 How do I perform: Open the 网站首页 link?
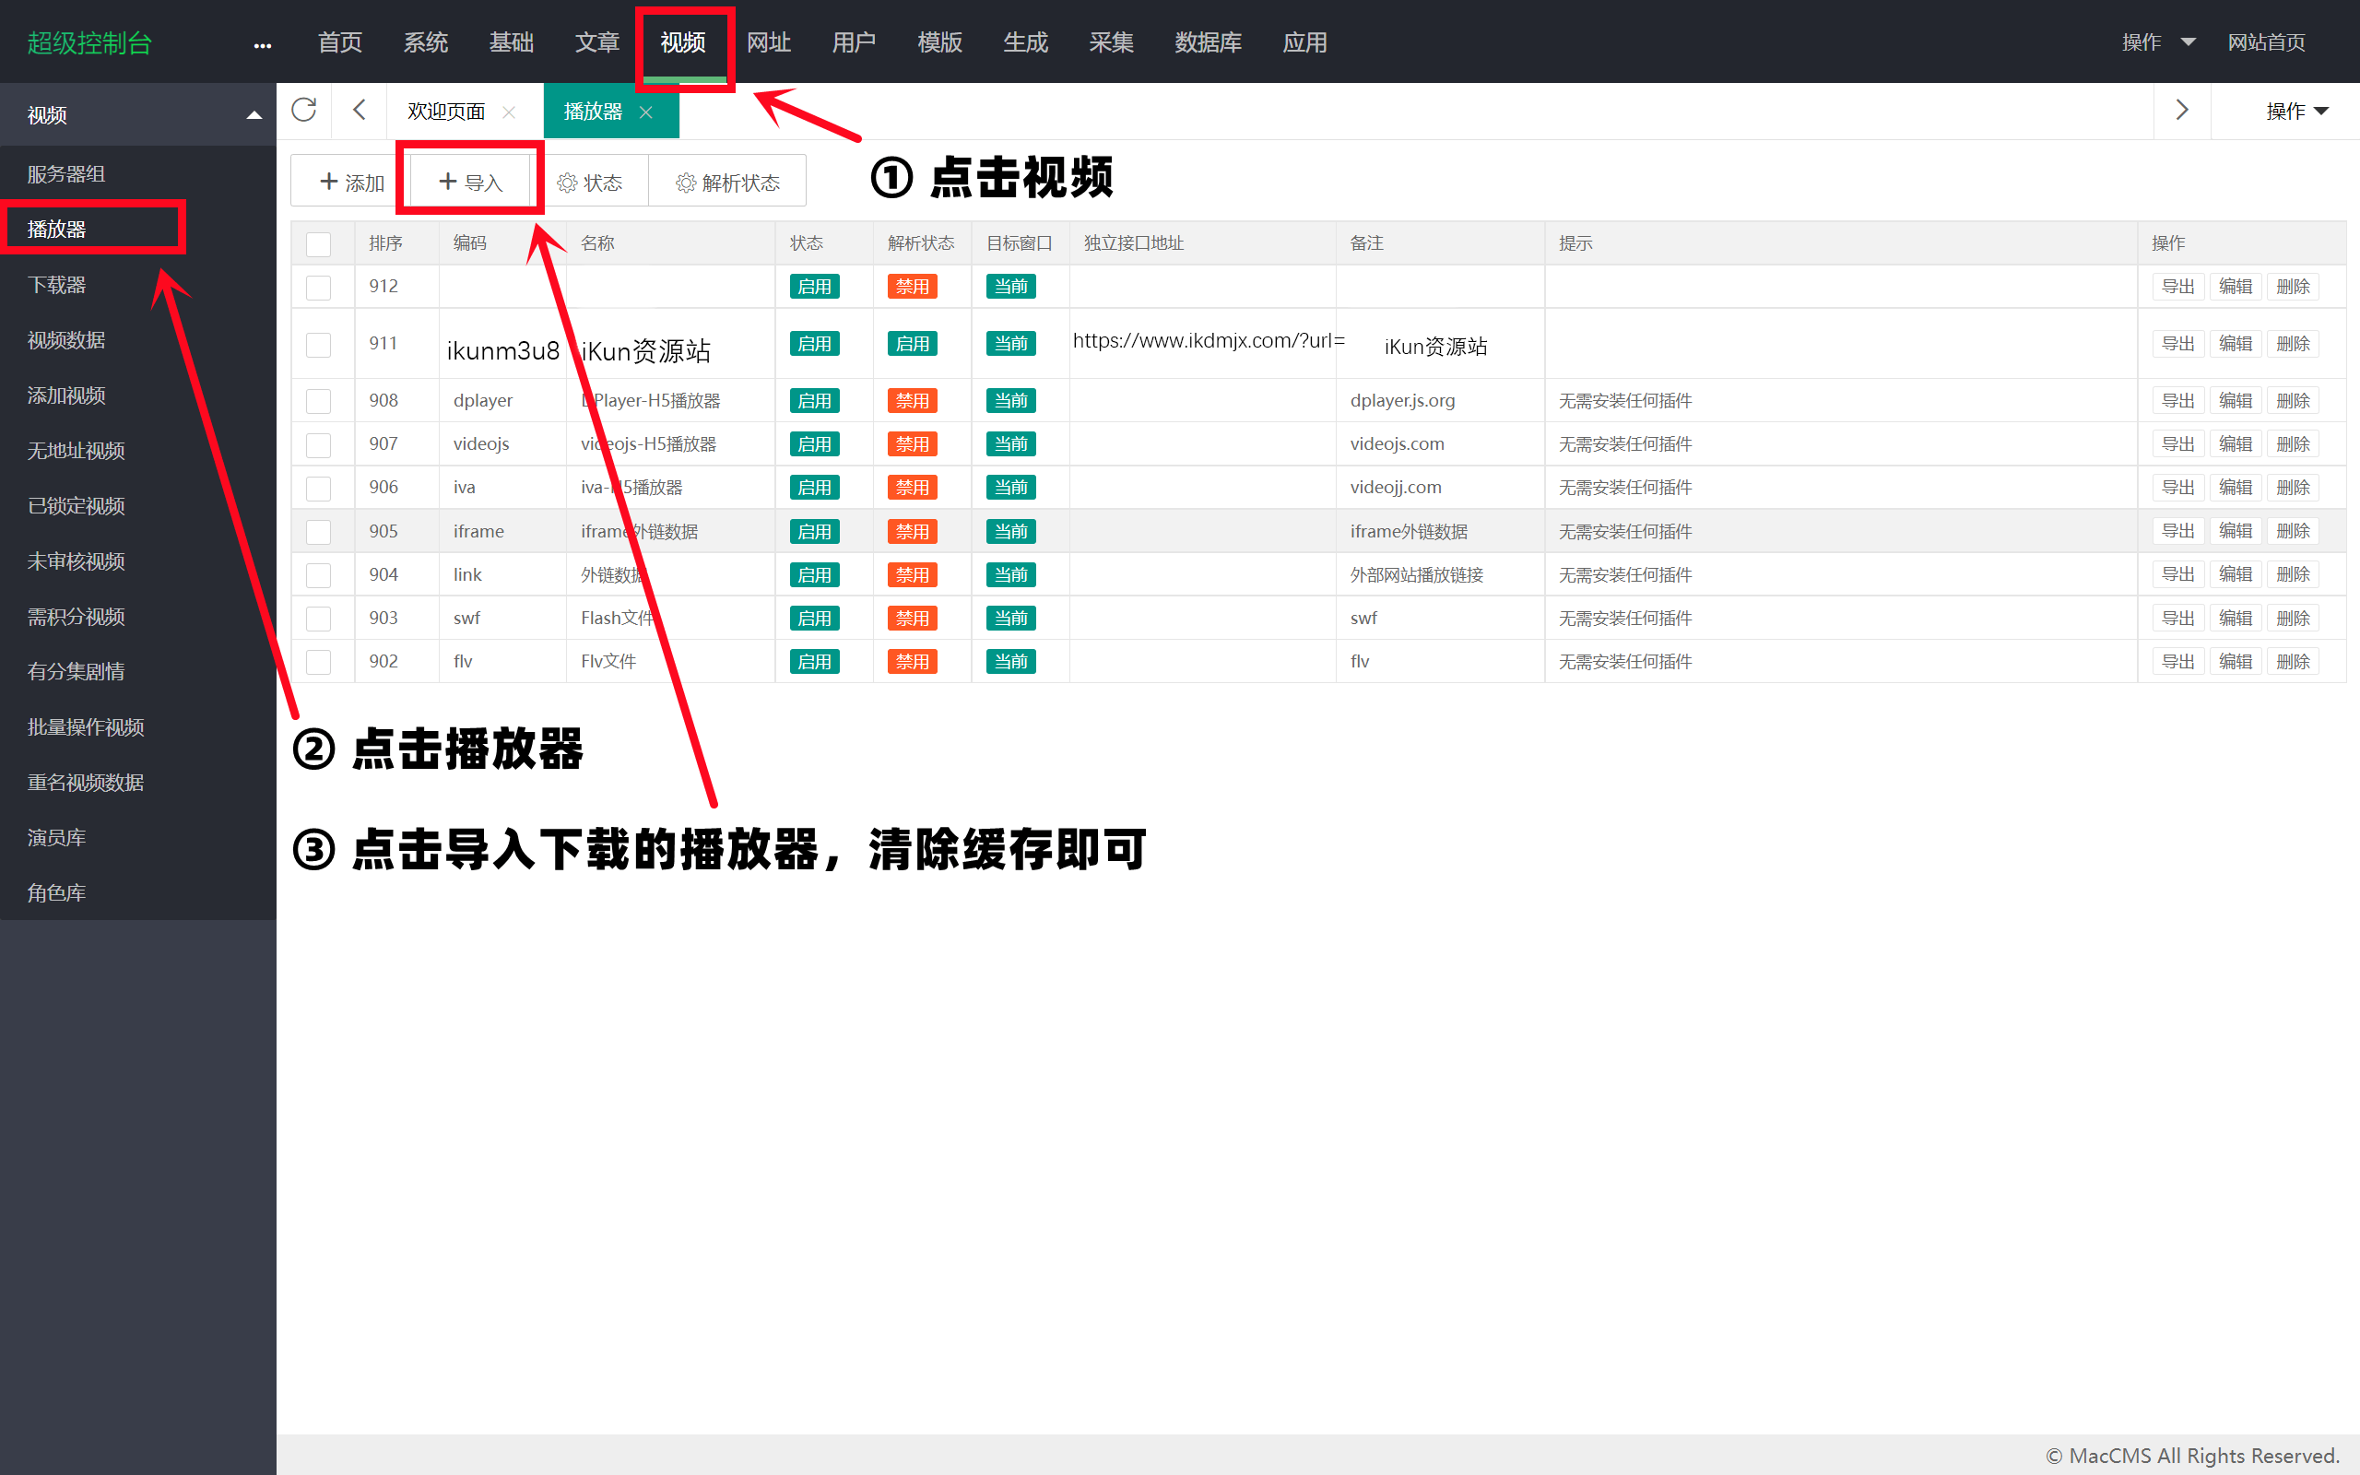pos(2265,42)
